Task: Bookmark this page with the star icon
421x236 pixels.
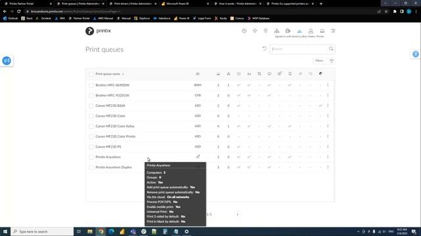Action: point(386,12)
